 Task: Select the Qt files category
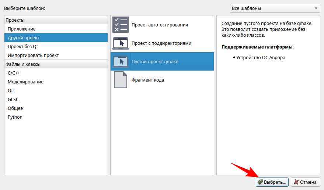point(10,90)
